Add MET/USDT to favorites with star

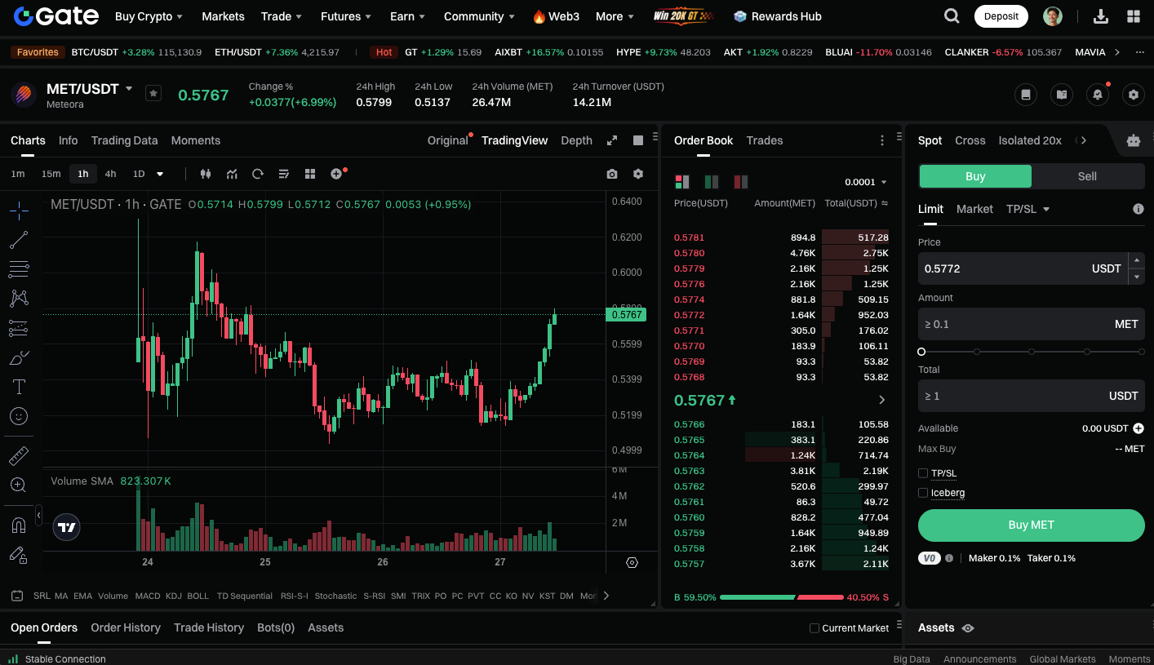153,93
